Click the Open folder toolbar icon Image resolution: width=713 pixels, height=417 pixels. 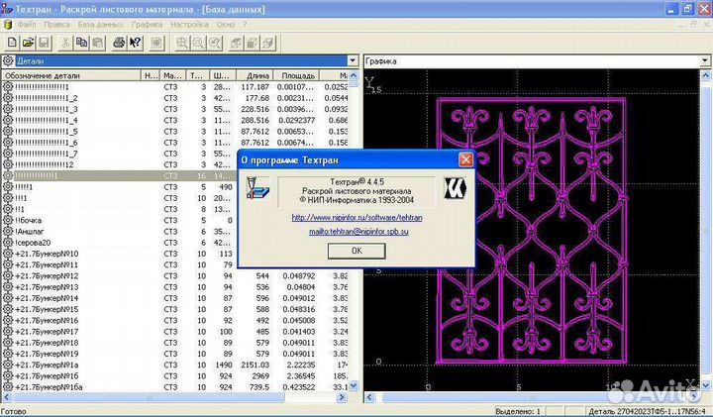[x=28, y=43]
